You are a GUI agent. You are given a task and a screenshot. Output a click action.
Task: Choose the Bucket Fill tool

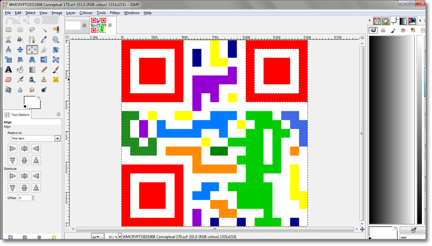click(x=20, y=70)
